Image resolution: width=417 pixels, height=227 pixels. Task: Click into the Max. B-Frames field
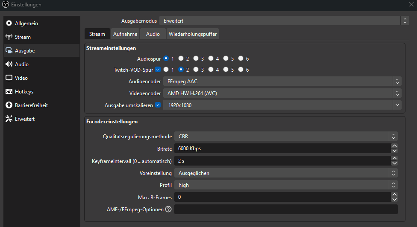click(x=282, y=197)
